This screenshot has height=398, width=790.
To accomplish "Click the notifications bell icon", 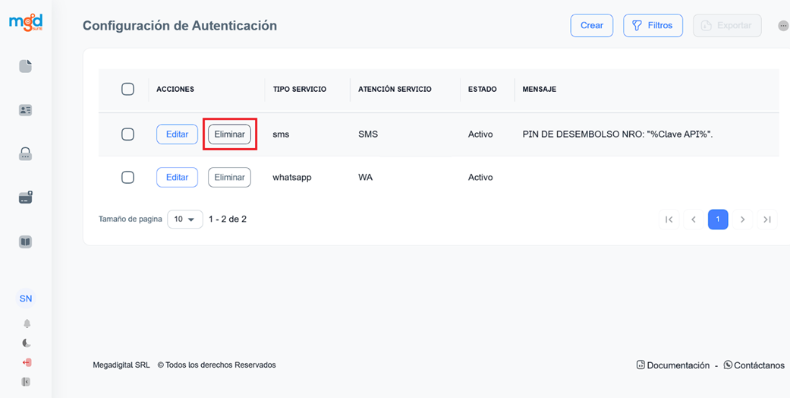I will [27, 324].
